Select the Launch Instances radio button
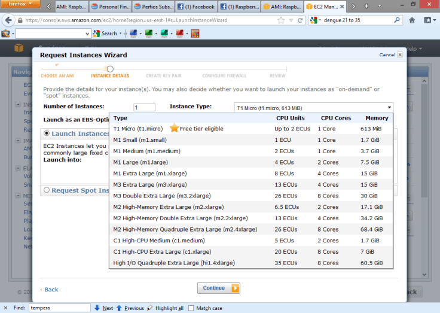Image resolution: width=440 pixels, height=313 pixels. pos(46,133)
